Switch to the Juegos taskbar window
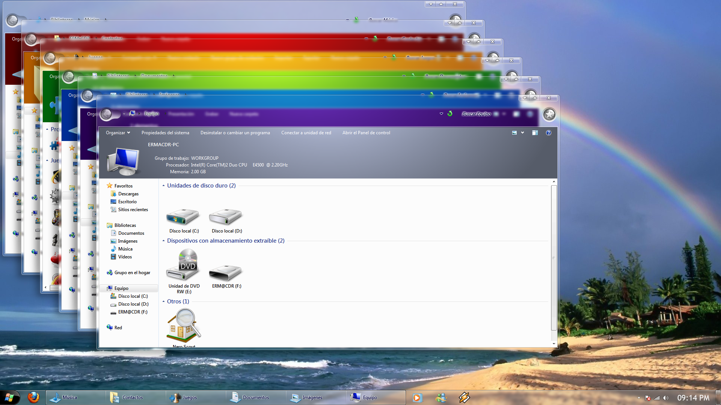The height and width of the screenshot is (405, 721). coord(196,397)
